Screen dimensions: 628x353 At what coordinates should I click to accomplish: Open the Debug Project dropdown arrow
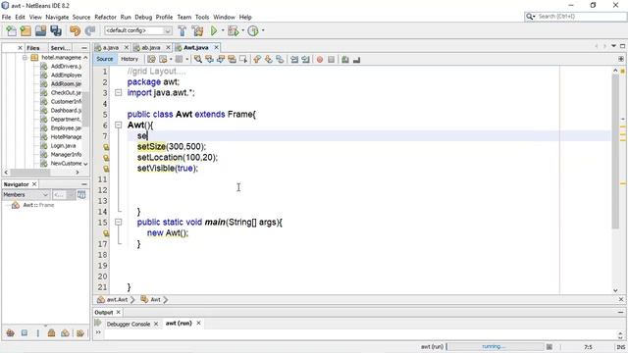pos(242,30)
